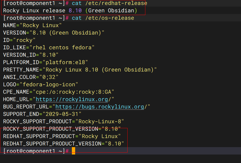This screenshot has width=241, height=163.
Task: Click the ANSI_COLOR="0;32" line
Action: point(31,77)
